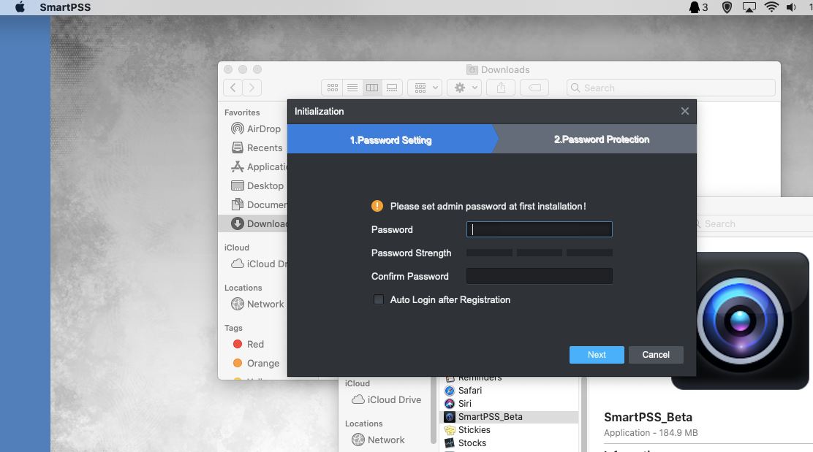Click the Password Strength indicator bar
Image resolution: width=813 pixels, height=452 pixels.
[x=540, y=253]
